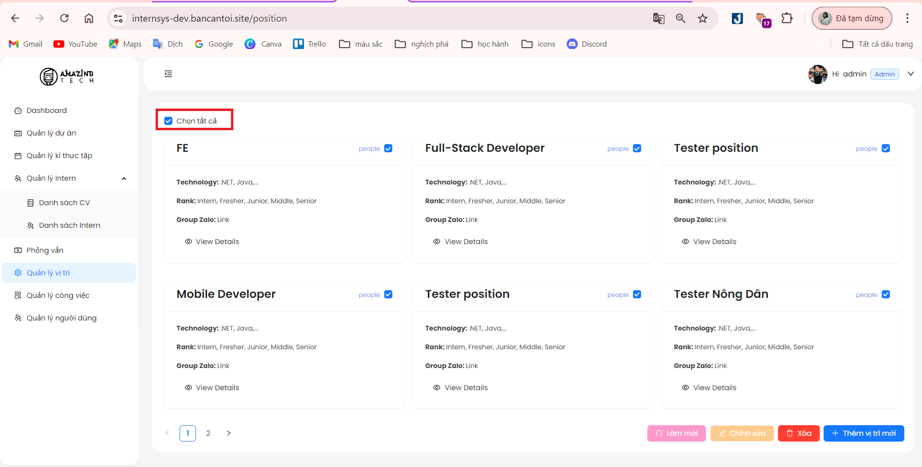Go to the browser home page icon
This screenshot has height=467, width=922.
pos(89,18)
